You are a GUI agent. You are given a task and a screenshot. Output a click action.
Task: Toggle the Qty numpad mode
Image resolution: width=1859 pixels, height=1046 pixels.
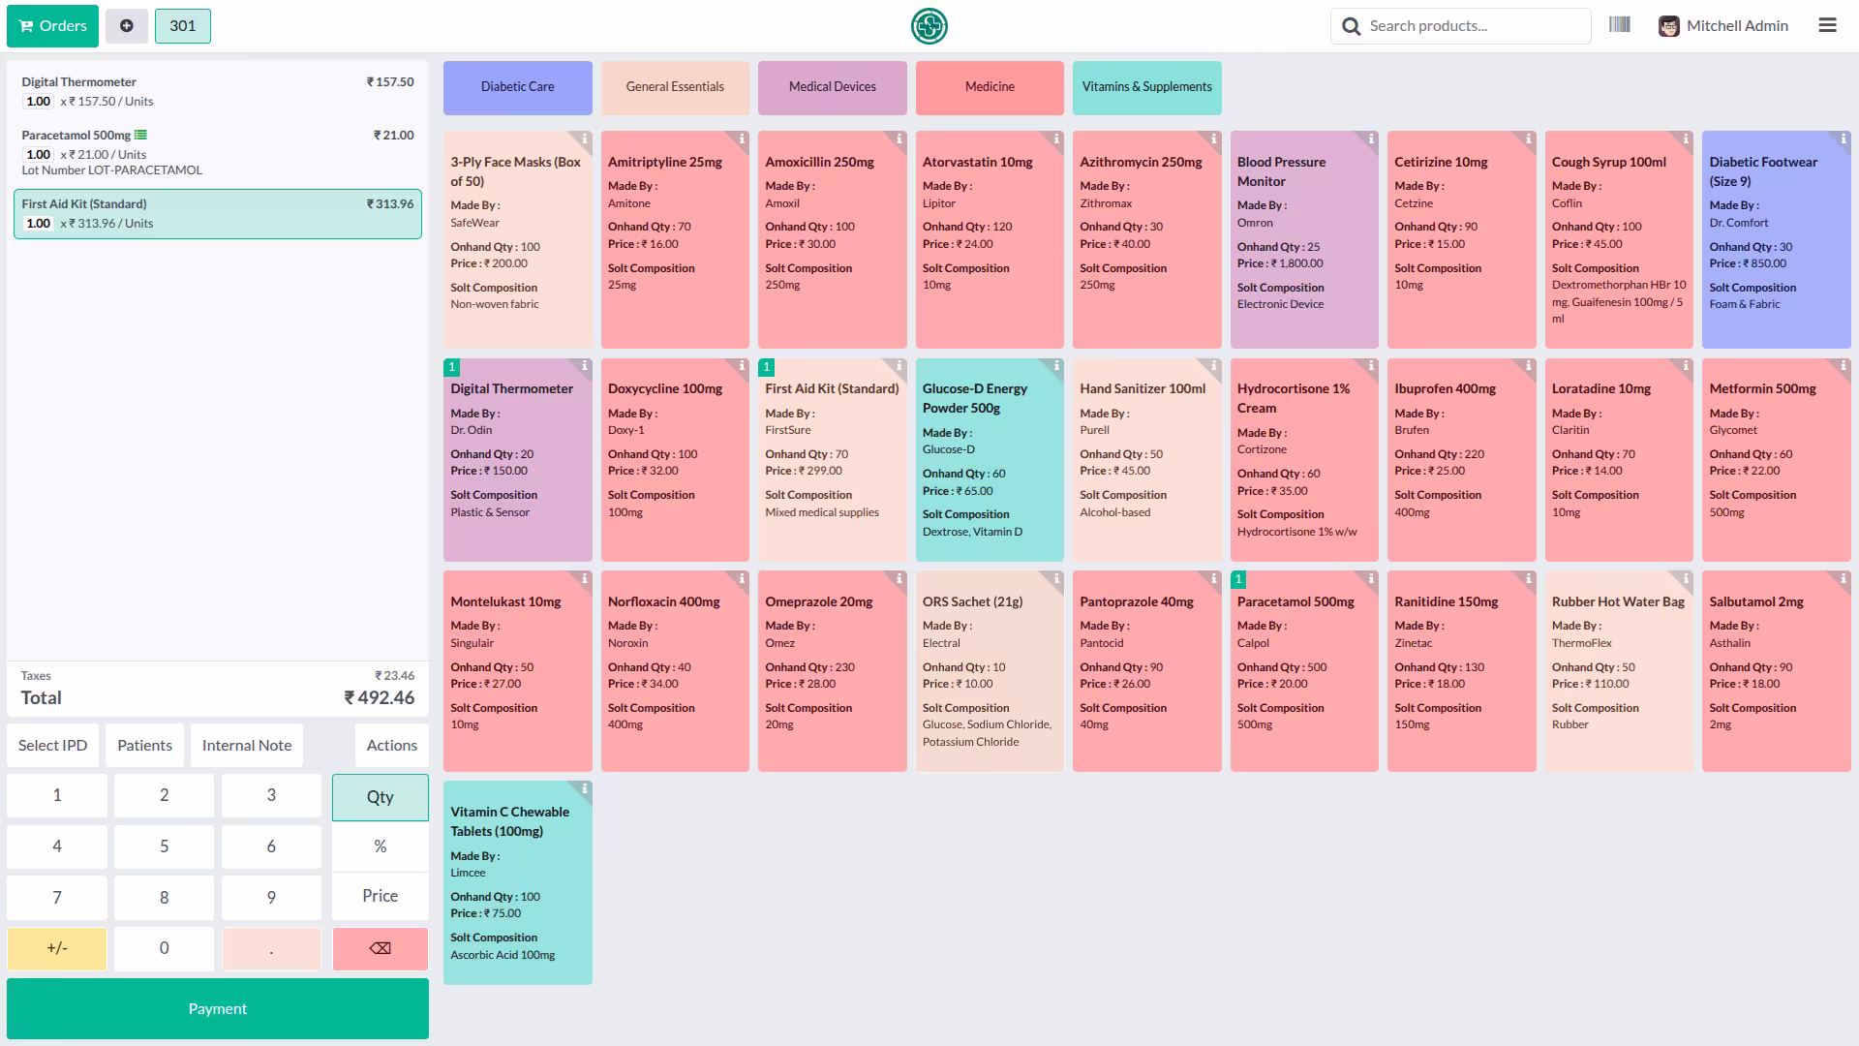pos(381,797)
